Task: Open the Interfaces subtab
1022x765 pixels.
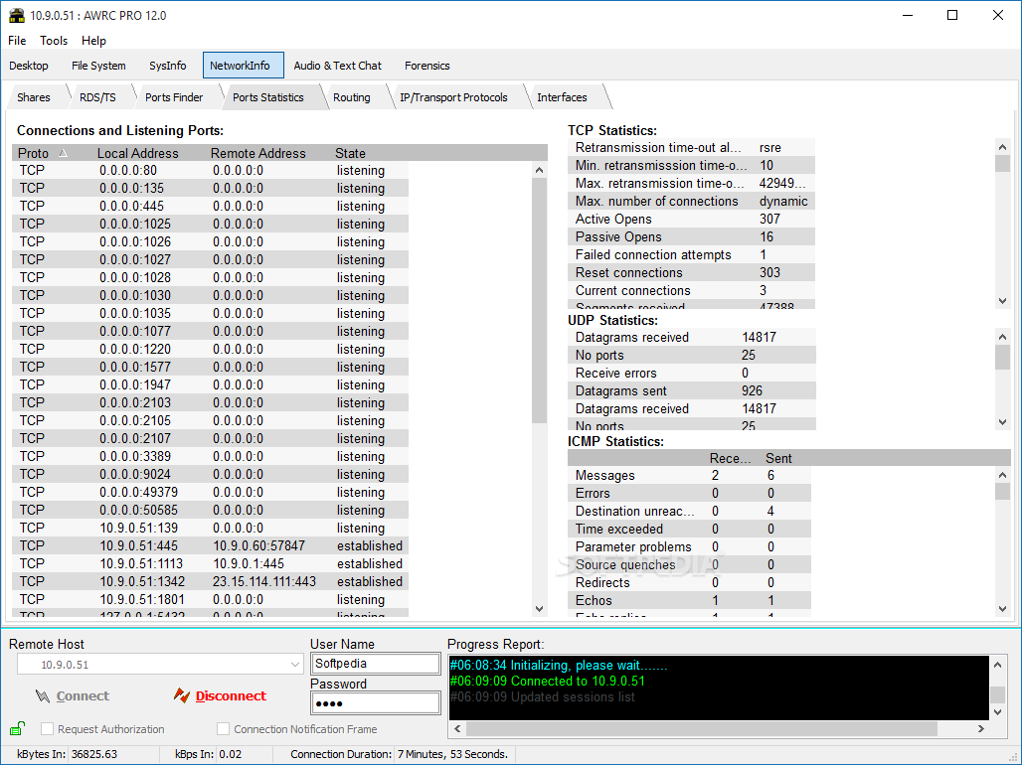Action: pos(562,97)
